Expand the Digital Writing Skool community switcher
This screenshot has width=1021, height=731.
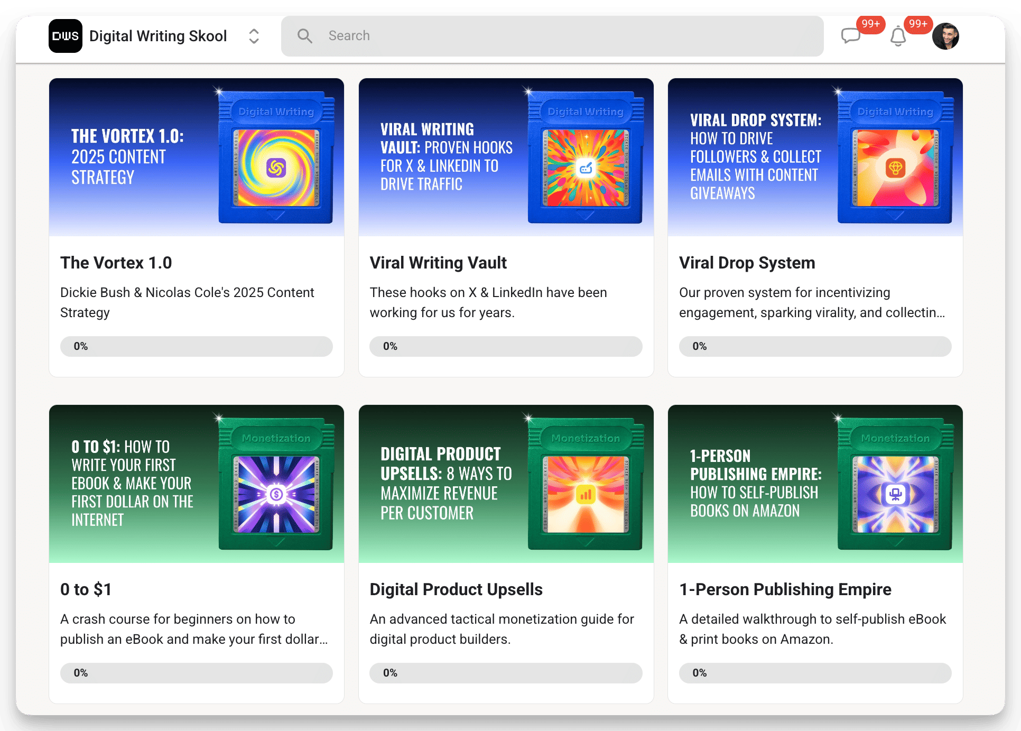pos(254,36)
